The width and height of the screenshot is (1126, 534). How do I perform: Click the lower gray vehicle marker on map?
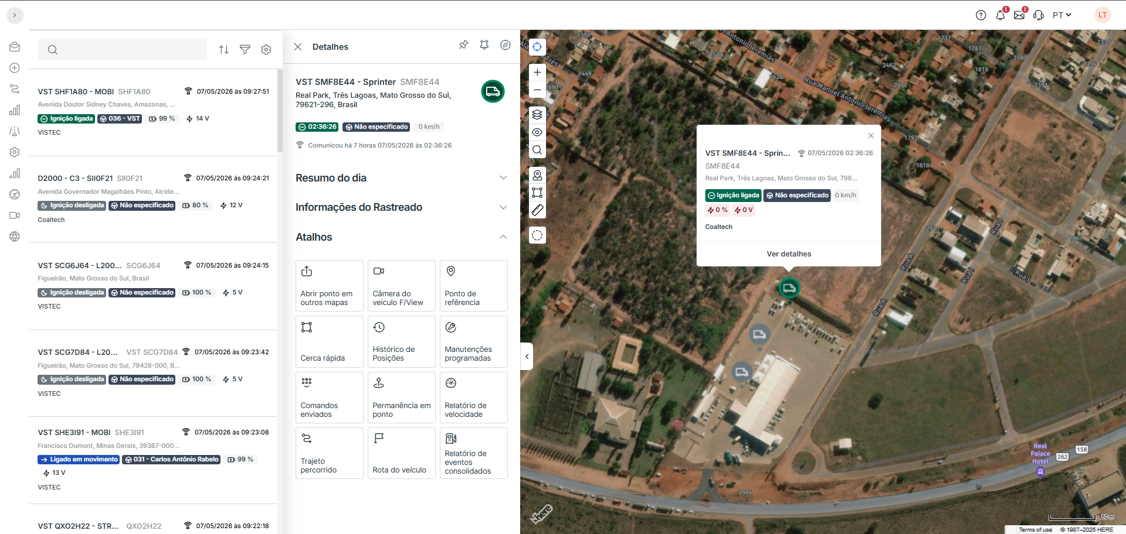[742, 372]
